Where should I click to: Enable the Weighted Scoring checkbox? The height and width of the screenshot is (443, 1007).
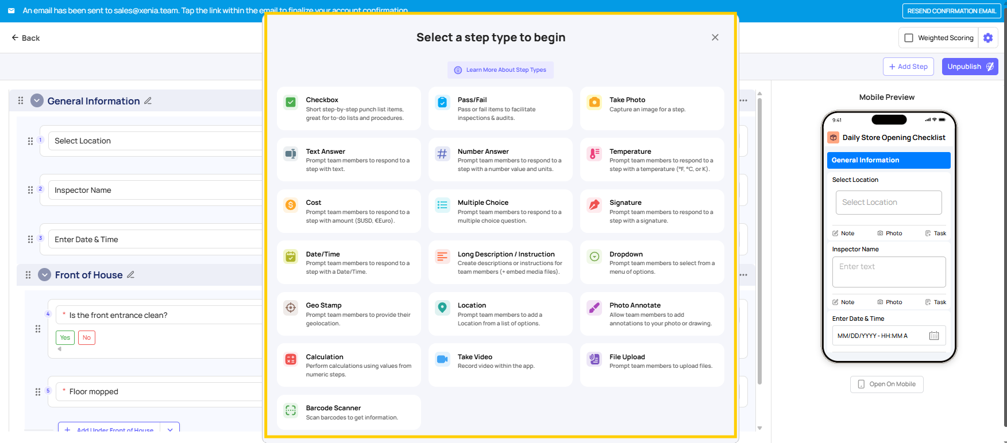[x=909, y=38]
